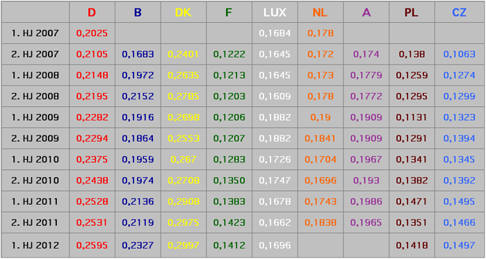The width and height of the screenshot is (486, 259).
Task: Select the light blue value 0,1063
Action: click(x=460, y=54)
